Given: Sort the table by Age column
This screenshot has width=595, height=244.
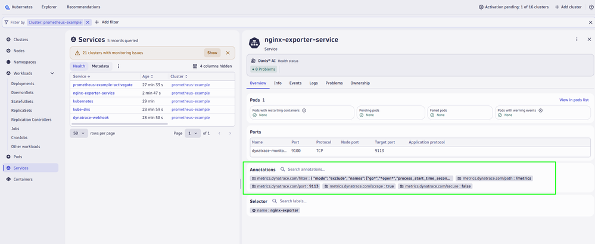Looking at the screenshot, I should point(146,76).
